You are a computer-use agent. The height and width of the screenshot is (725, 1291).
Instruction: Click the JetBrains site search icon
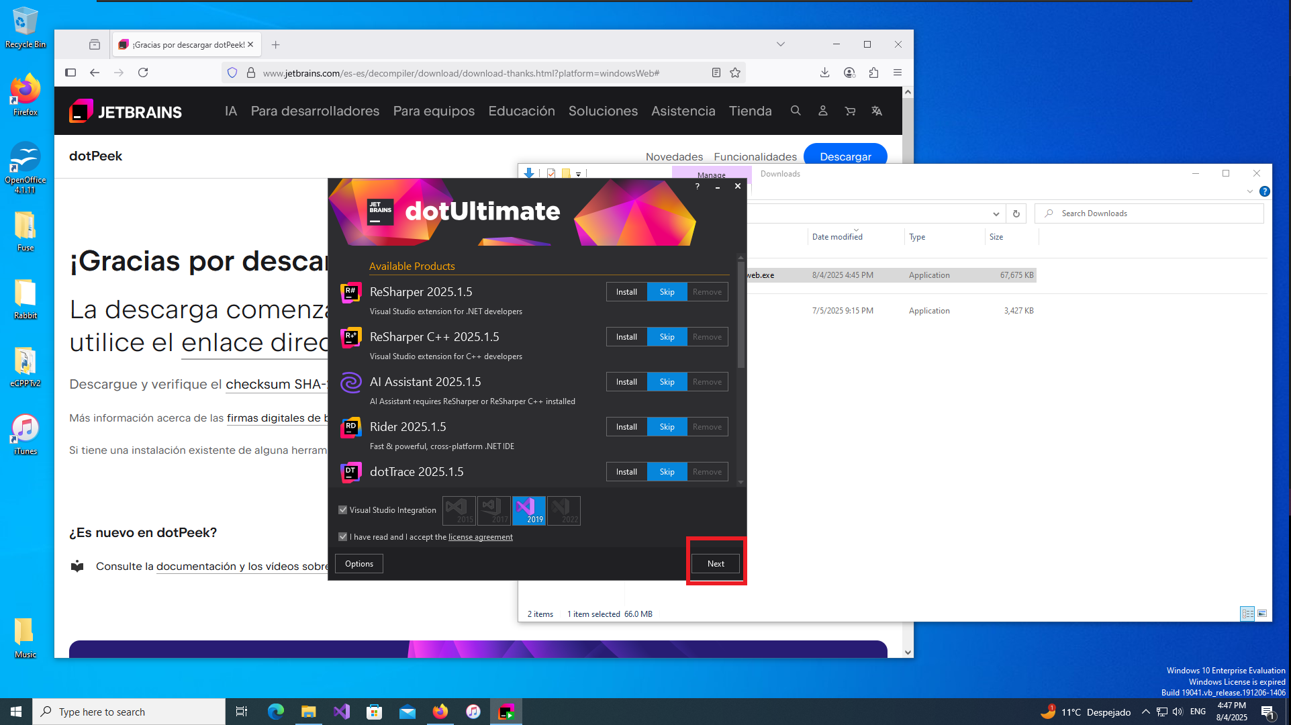796,111
